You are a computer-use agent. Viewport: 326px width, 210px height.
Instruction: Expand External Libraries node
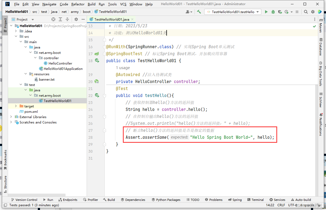(12, 117)
